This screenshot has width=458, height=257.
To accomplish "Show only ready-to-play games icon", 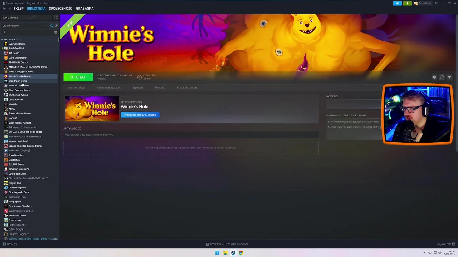I will [x=56, y=26].
